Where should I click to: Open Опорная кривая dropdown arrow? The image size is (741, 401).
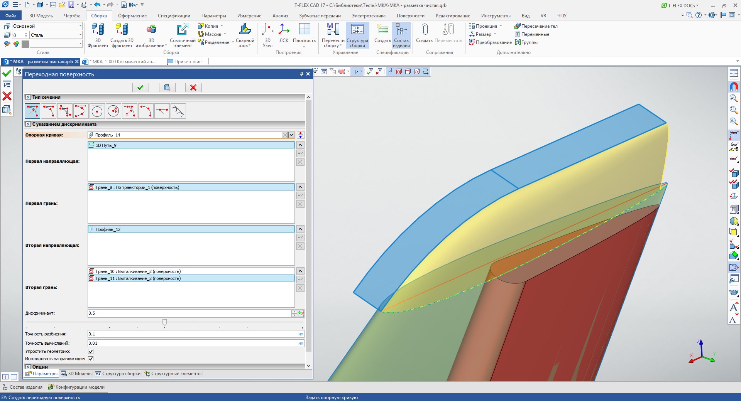tap(292, 135)
